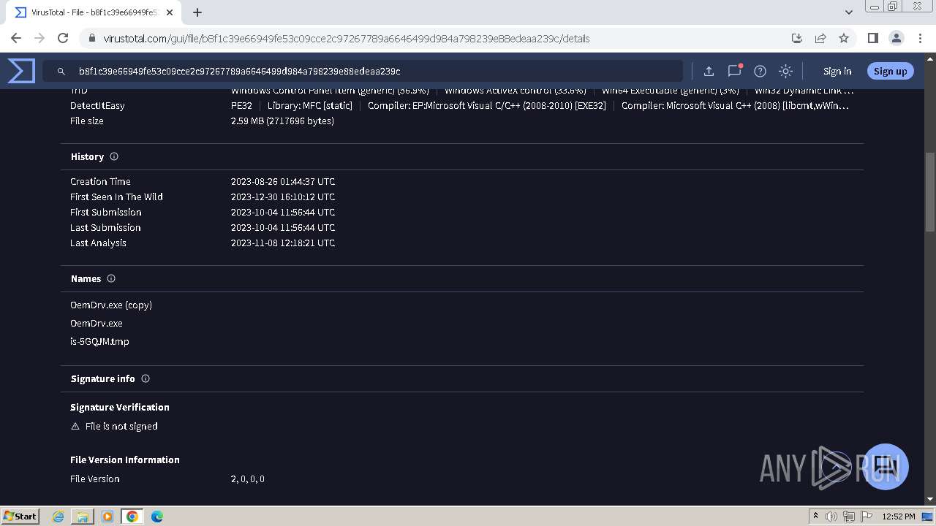Screen dimensions: 936x526
Task: Click the taskbar clock 12:52 PM
Action: tap(899, 517)
